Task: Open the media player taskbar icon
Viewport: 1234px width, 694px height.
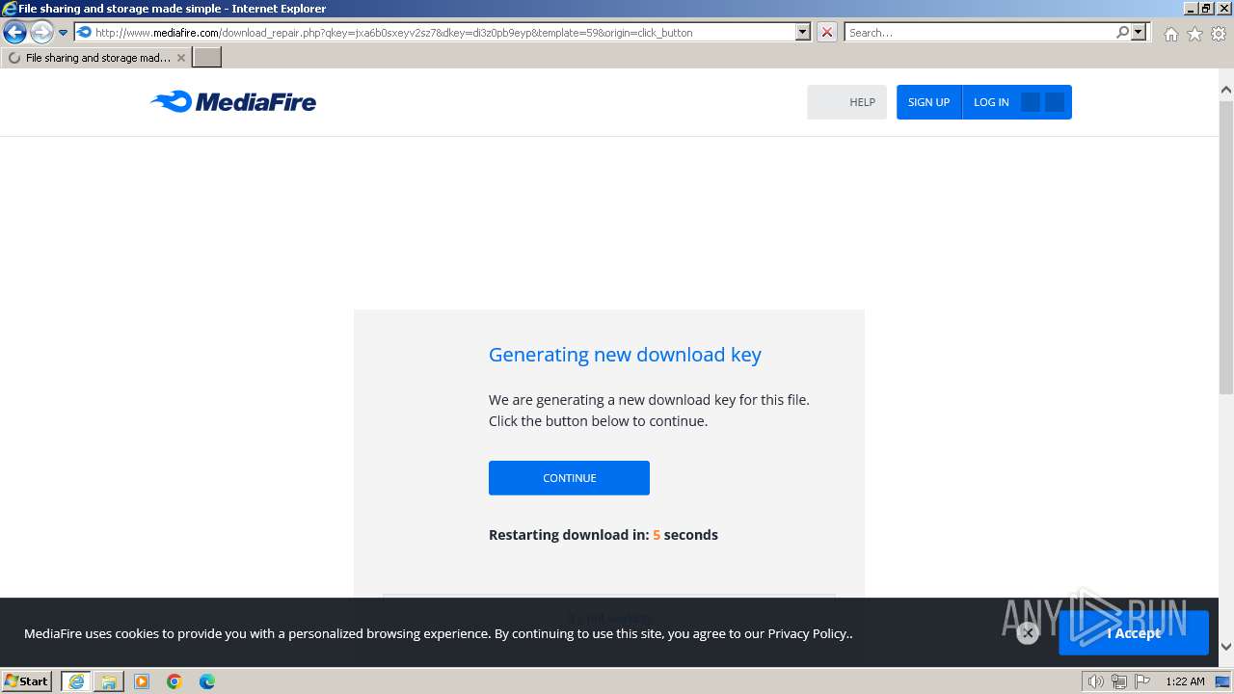Action: [x=142, y=681]
